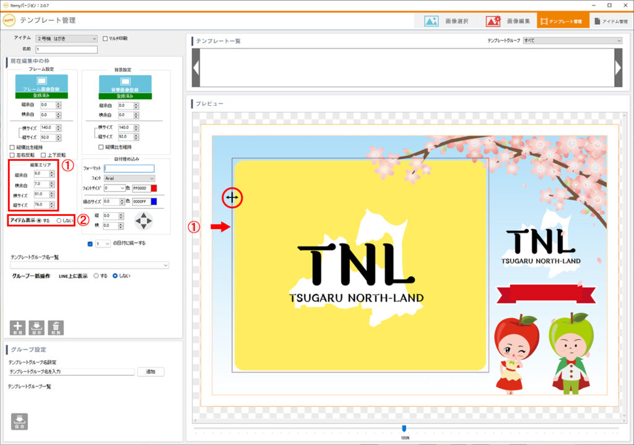Click the save icon in グループ設定 panel
Image resolution: width=634 pixels, height=445 pixels.
pyautogui.click(x=19, y=421)
